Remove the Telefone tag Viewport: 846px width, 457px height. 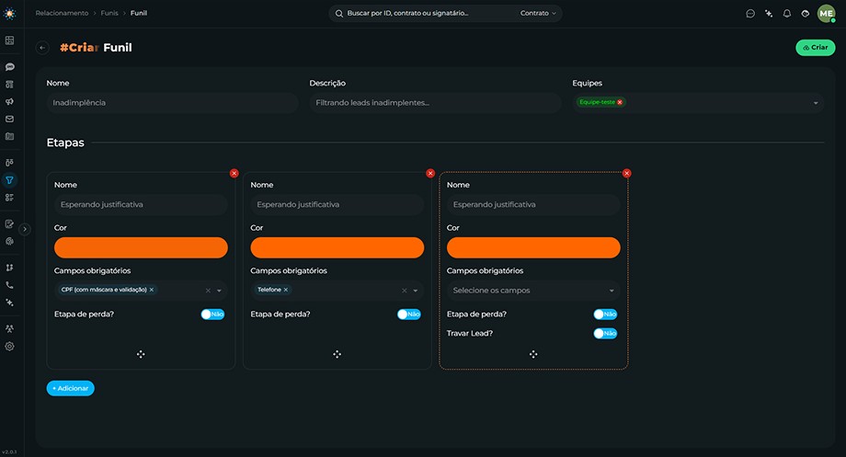point(286,290)
